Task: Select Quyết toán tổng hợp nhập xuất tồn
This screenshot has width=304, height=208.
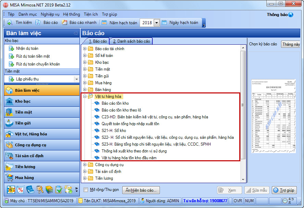Action: tap(130, 124)
